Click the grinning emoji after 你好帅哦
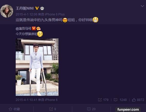 pyautogui.click(x=96, y=20)
